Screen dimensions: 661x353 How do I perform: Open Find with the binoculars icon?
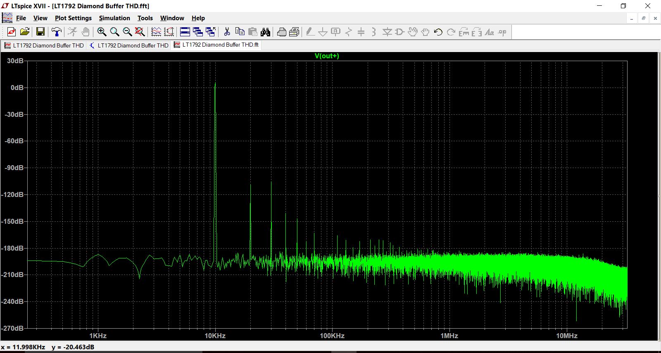[265, 32]
